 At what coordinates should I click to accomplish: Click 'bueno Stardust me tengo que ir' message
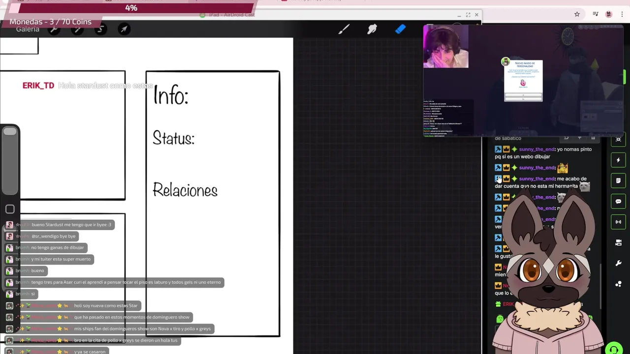[x=71, y=225]
